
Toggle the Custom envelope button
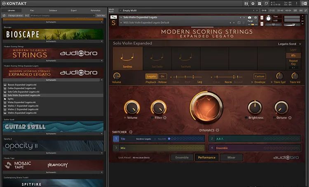click(x=260, y=76)
